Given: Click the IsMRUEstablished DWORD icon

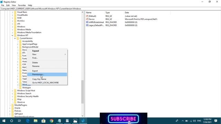Looking at the screenshot, I should click(x=87, y=22).
